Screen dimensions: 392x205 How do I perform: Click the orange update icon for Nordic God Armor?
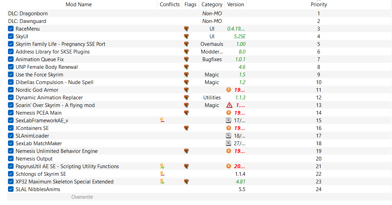coord(229,90)
